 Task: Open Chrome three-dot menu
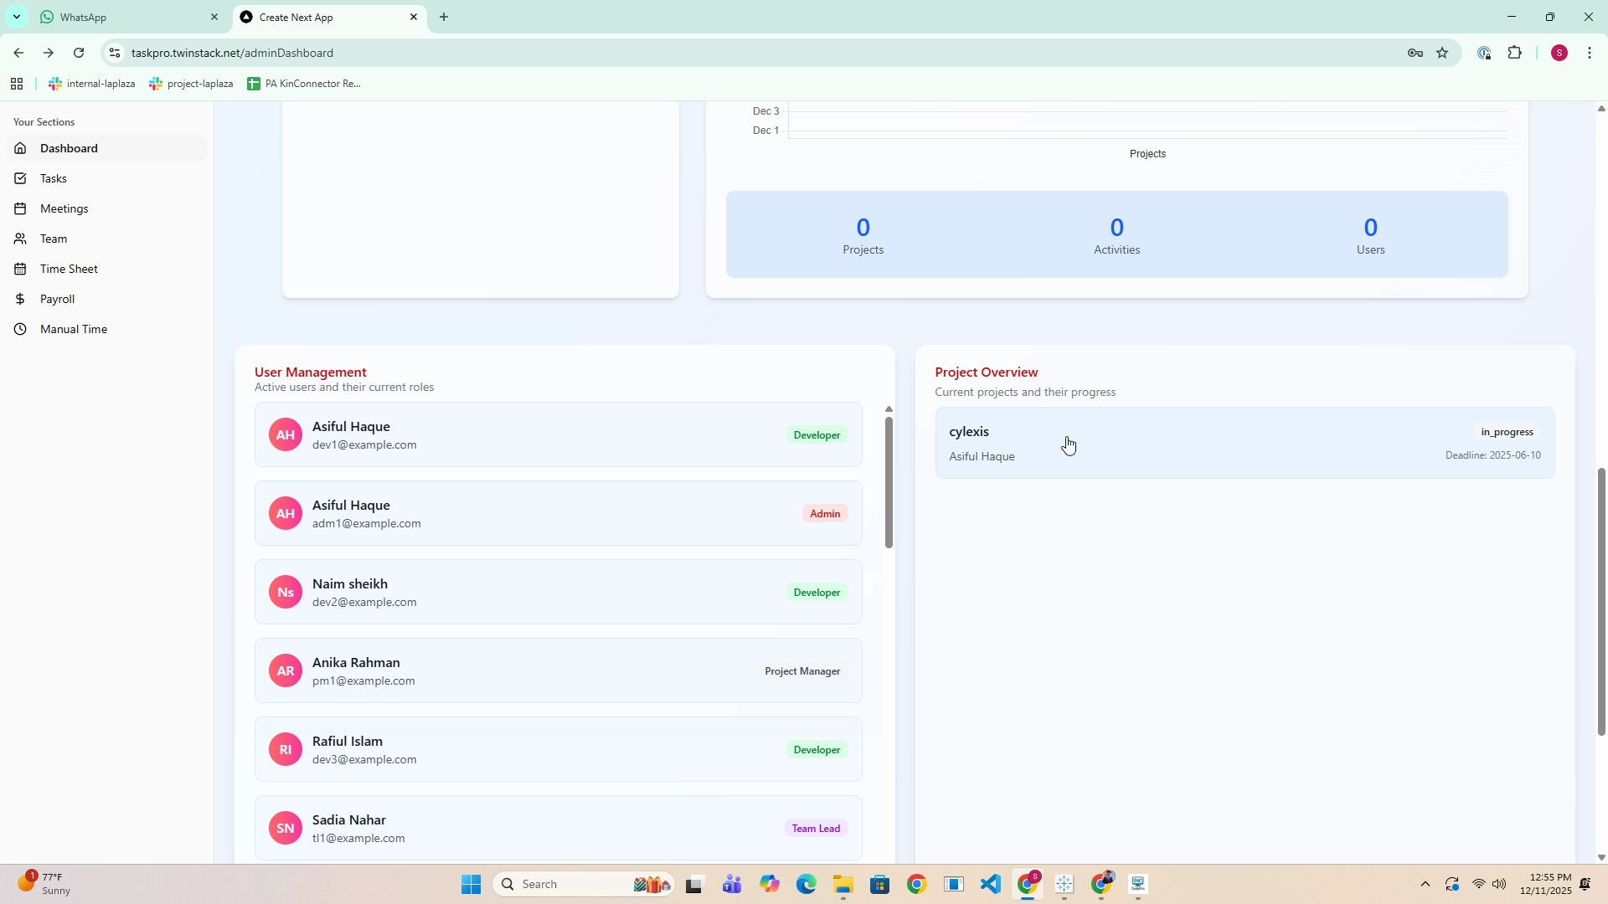point(1589,53)
